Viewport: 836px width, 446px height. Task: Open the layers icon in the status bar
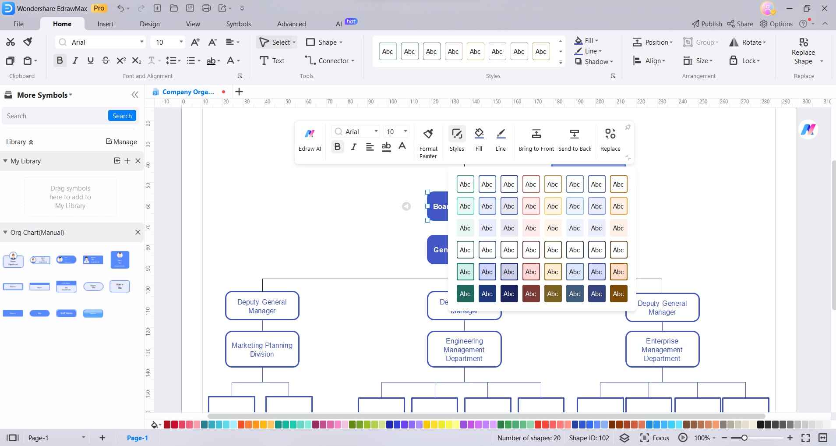point(624,438)
